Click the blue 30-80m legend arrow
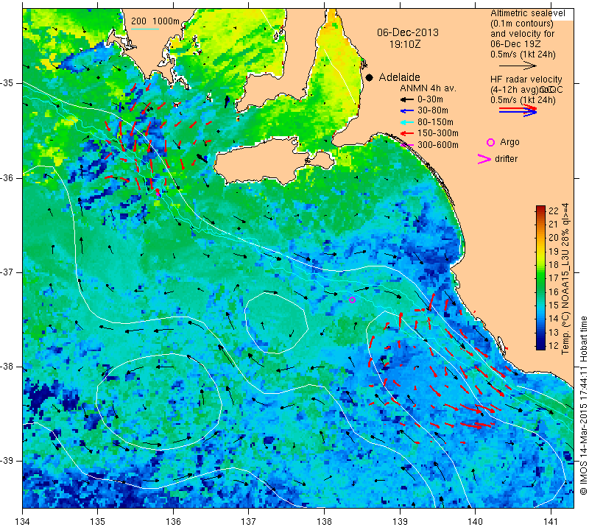Screen dimensions: 589x530 coord(407,111)
